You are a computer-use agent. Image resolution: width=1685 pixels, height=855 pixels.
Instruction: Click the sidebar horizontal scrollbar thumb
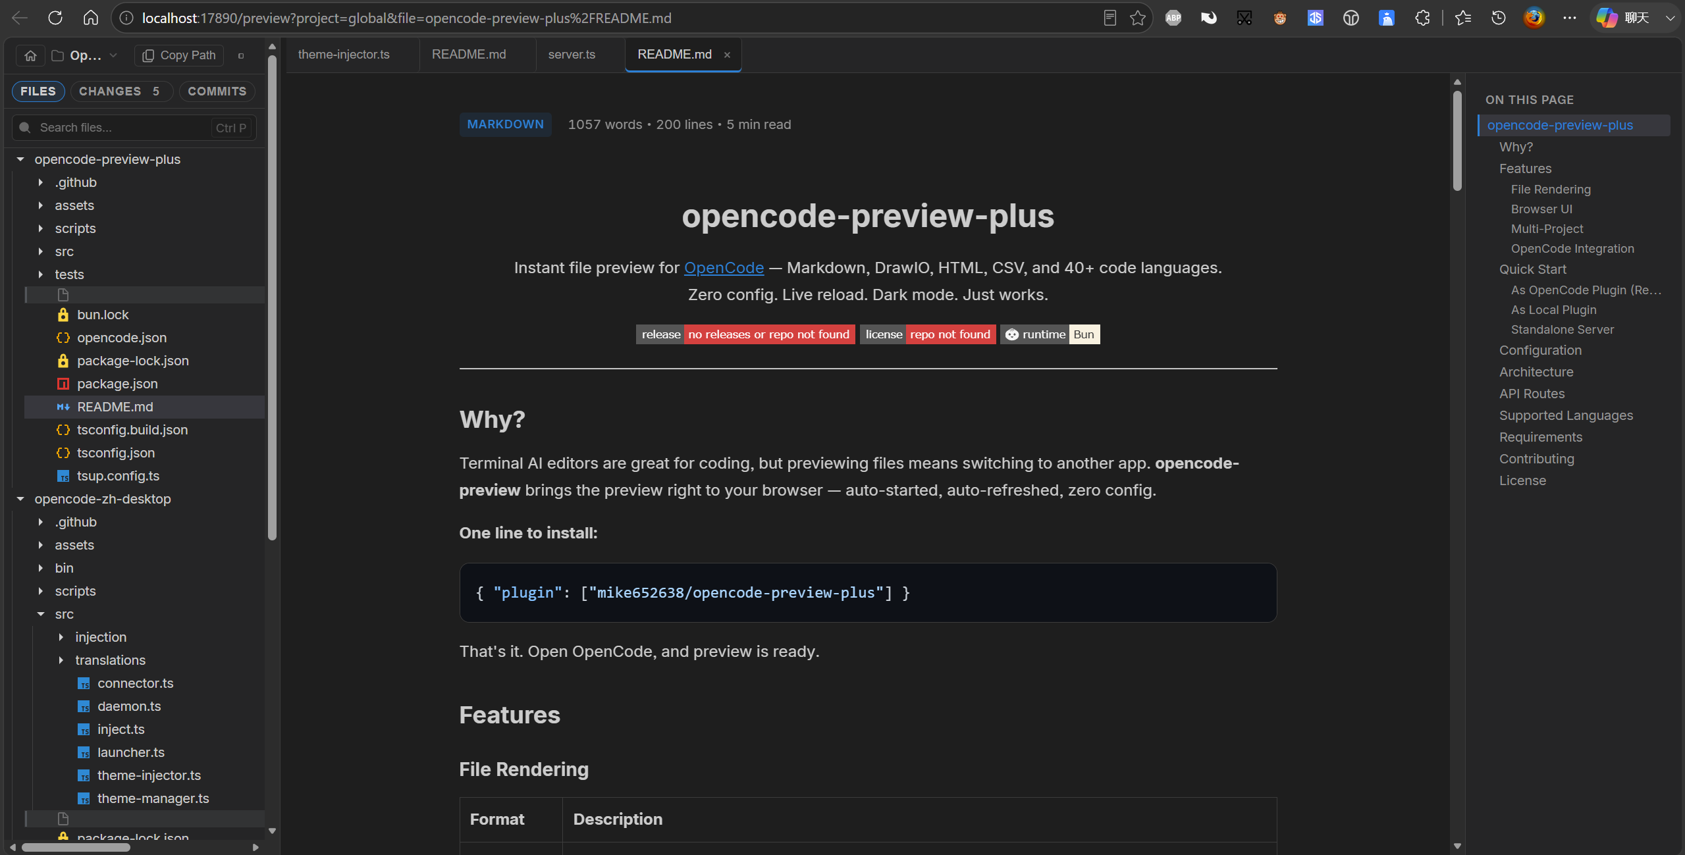point(76,847)
